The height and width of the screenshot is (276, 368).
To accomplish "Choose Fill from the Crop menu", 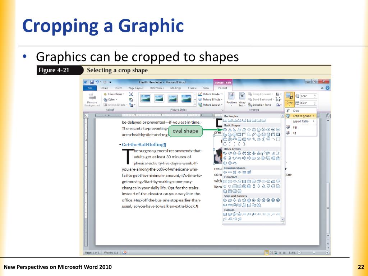I will pos(301,128).
